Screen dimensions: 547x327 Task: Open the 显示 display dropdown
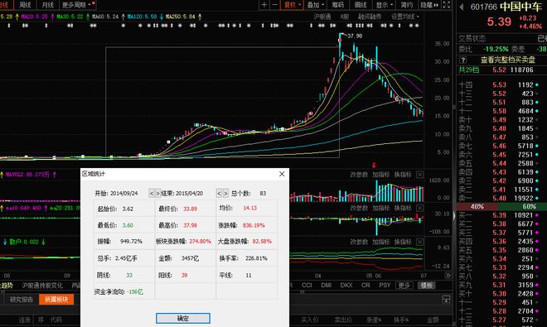(x=385, y=5)
